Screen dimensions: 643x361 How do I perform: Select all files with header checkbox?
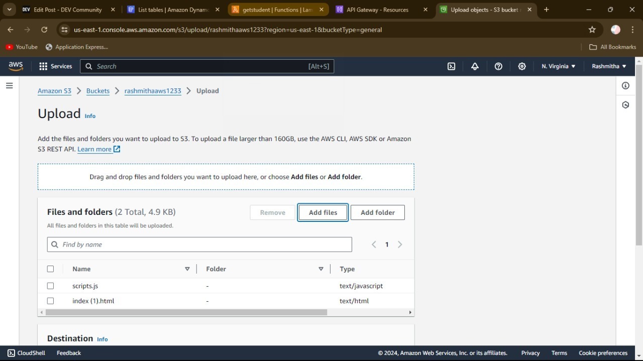(50, 269)
